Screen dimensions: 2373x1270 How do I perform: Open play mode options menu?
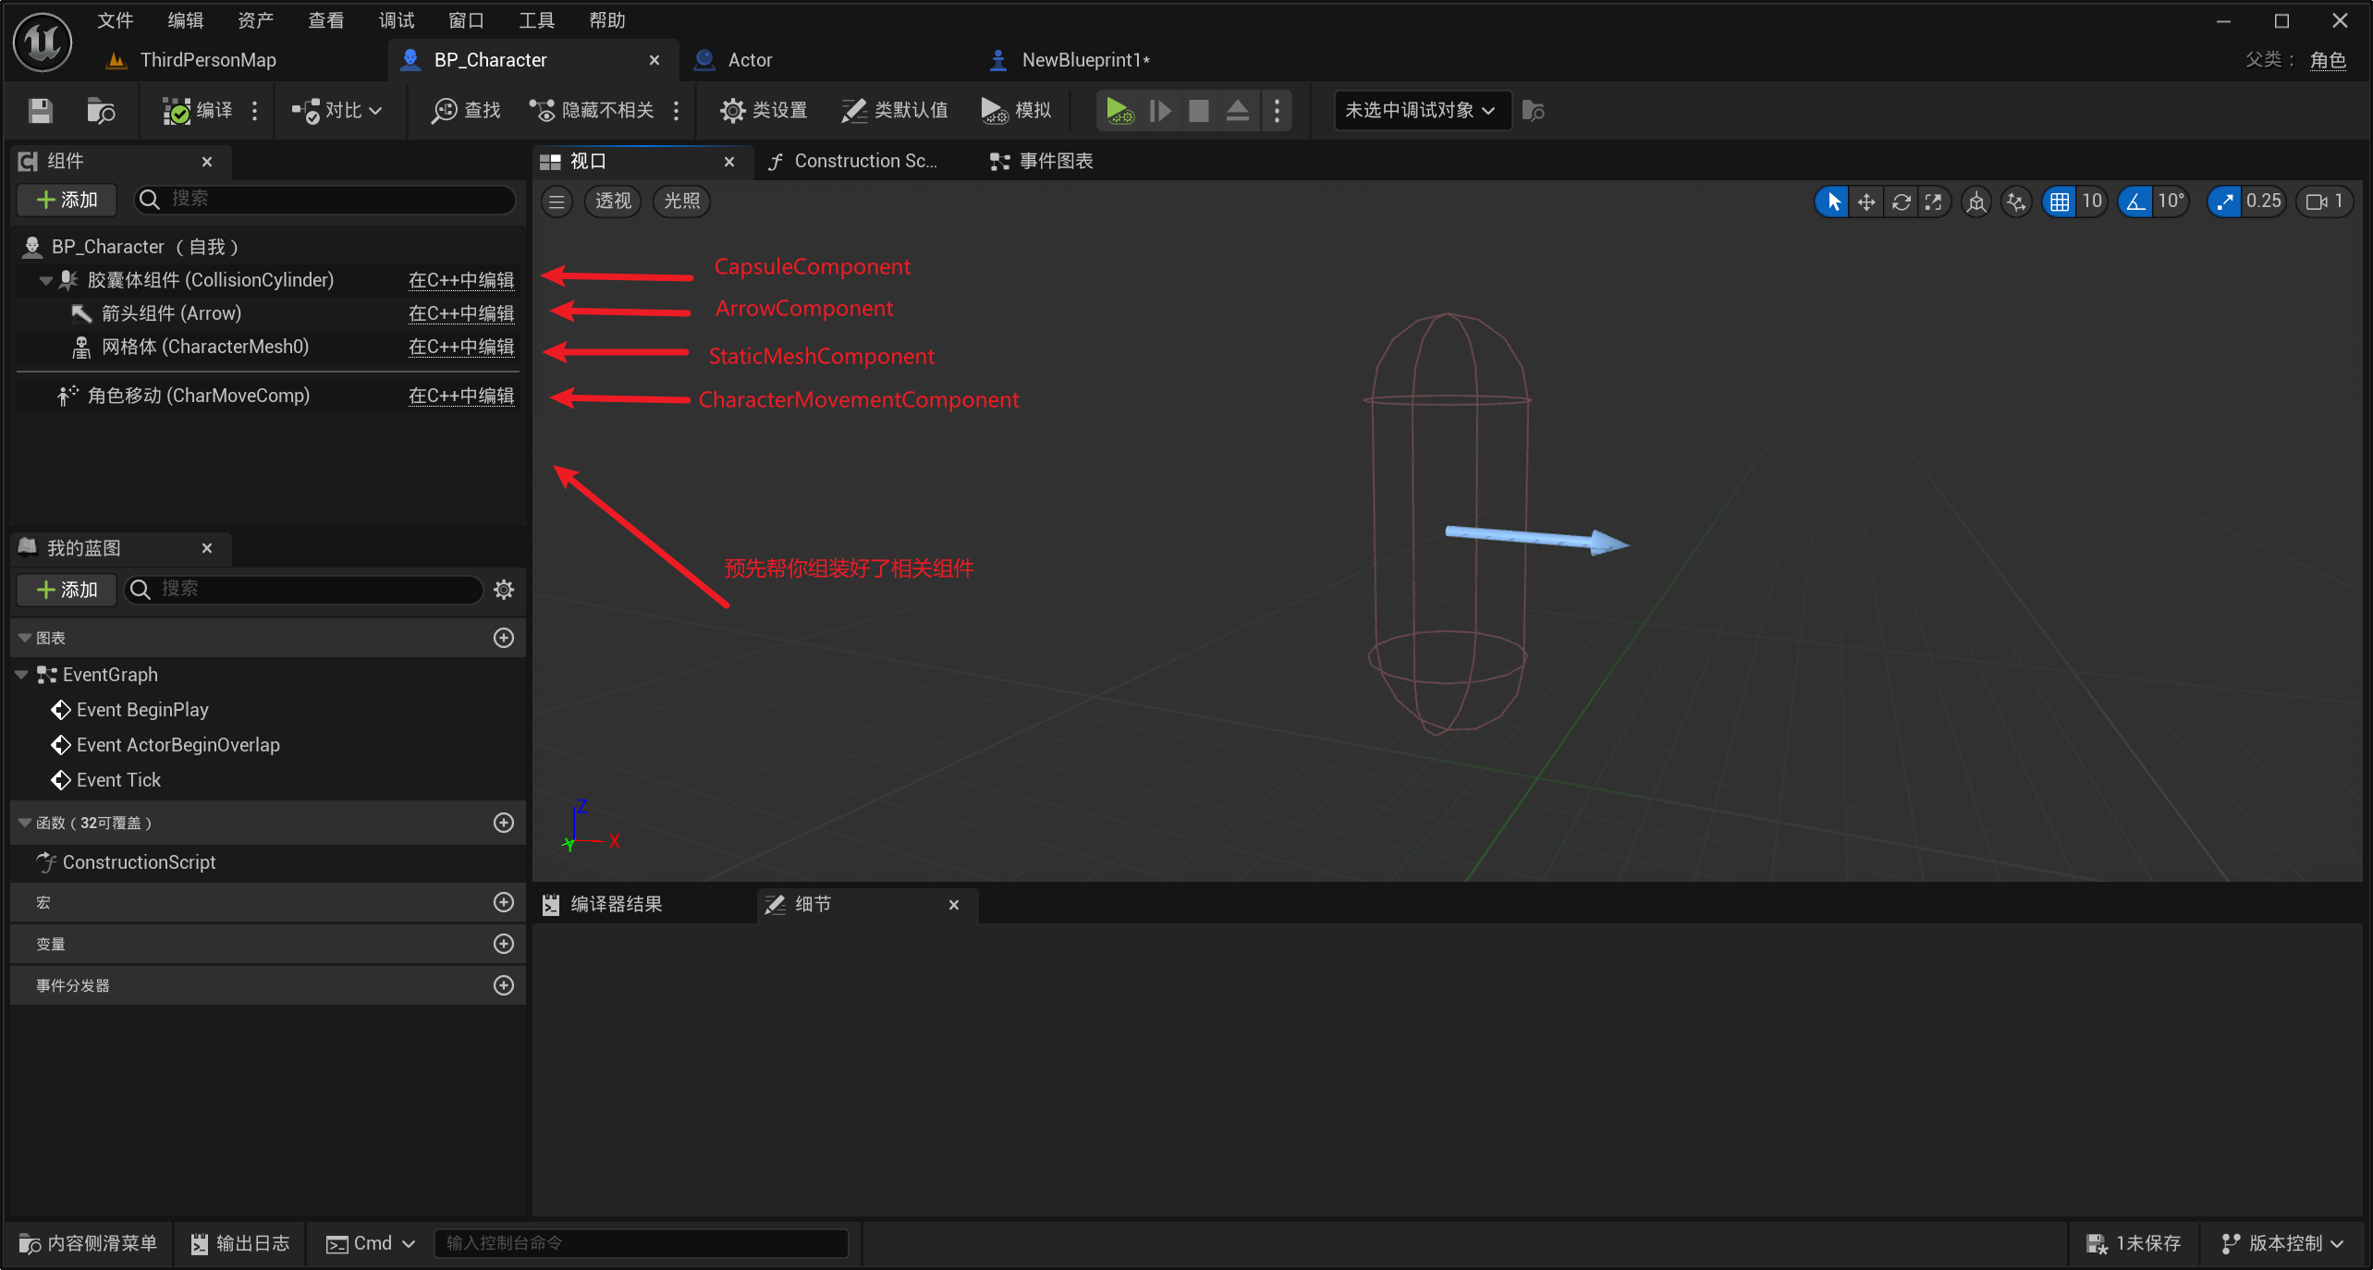pyautogui.click(x=1278, y=111)
